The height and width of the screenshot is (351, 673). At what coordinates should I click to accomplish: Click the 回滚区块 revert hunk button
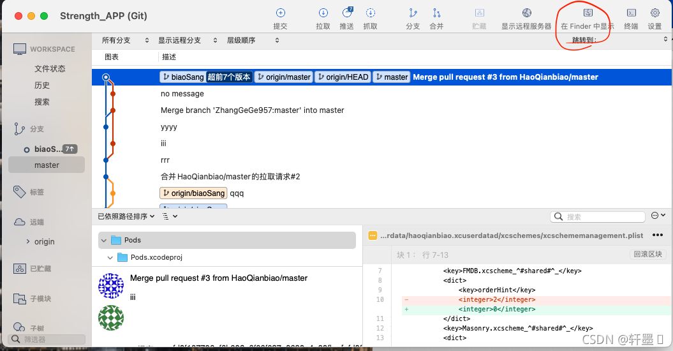648,255
